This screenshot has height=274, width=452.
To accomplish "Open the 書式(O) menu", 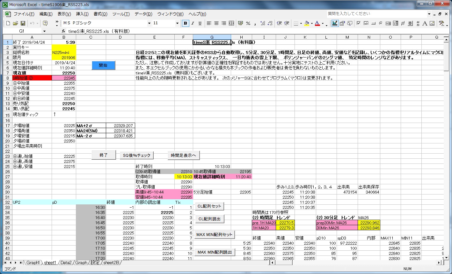I will click(100, 14).
